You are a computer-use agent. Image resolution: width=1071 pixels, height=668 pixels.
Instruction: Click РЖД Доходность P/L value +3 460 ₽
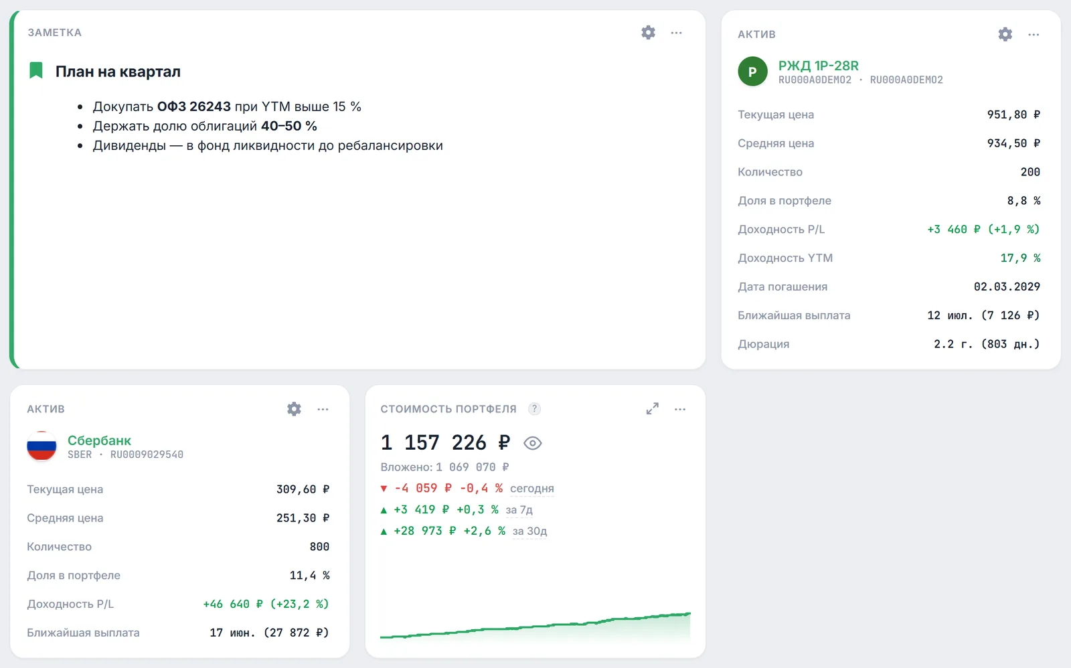[983, 229]
